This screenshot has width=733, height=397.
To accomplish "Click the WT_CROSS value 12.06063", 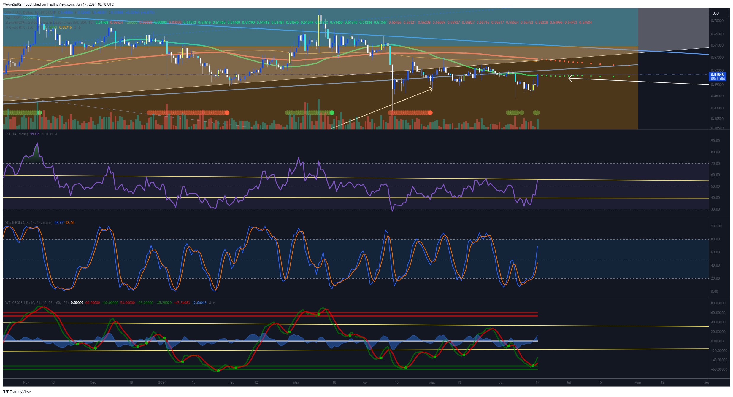I will (x=199, y=303).
